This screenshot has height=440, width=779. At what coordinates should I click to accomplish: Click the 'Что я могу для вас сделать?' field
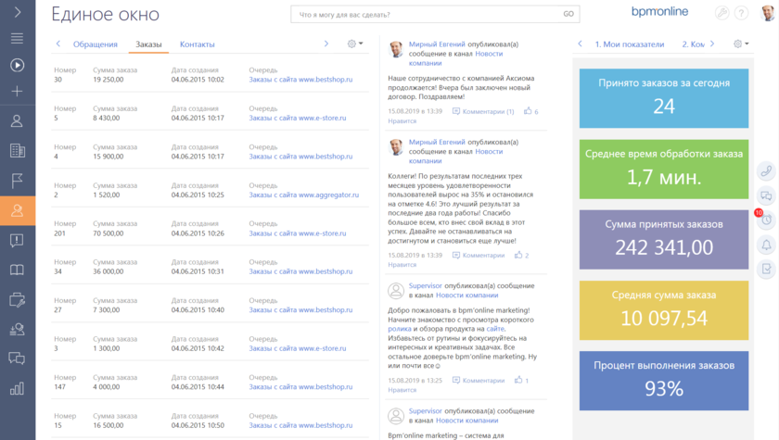[427, 14]
